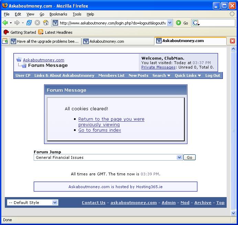Open the Forward history dropdown arrow

tap(23, 23)
